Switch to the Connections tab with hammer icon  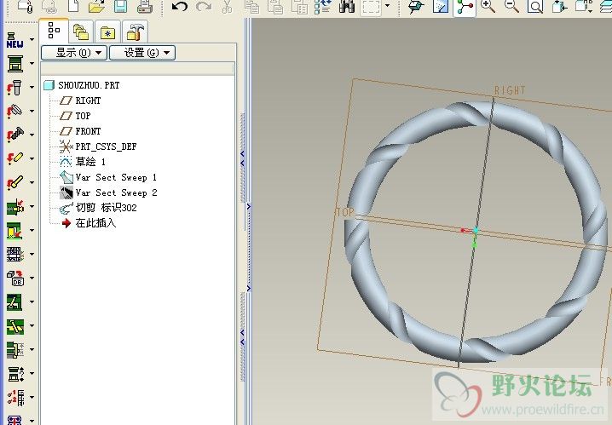(135, 32)
